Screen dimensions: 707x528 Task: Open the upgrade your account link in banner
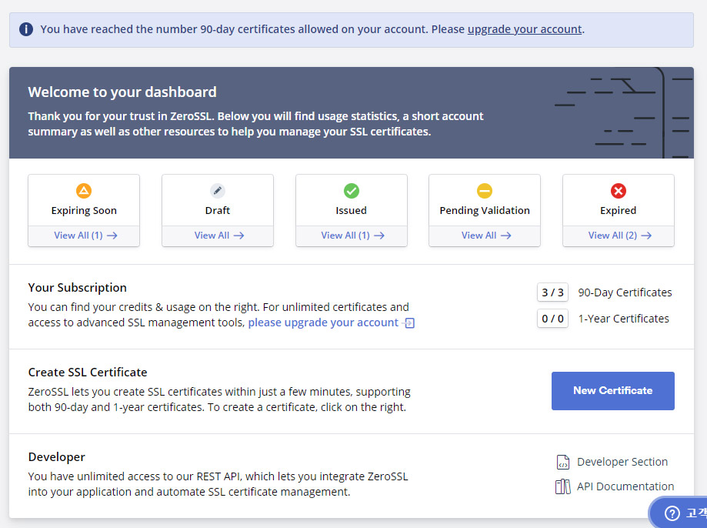525,29
